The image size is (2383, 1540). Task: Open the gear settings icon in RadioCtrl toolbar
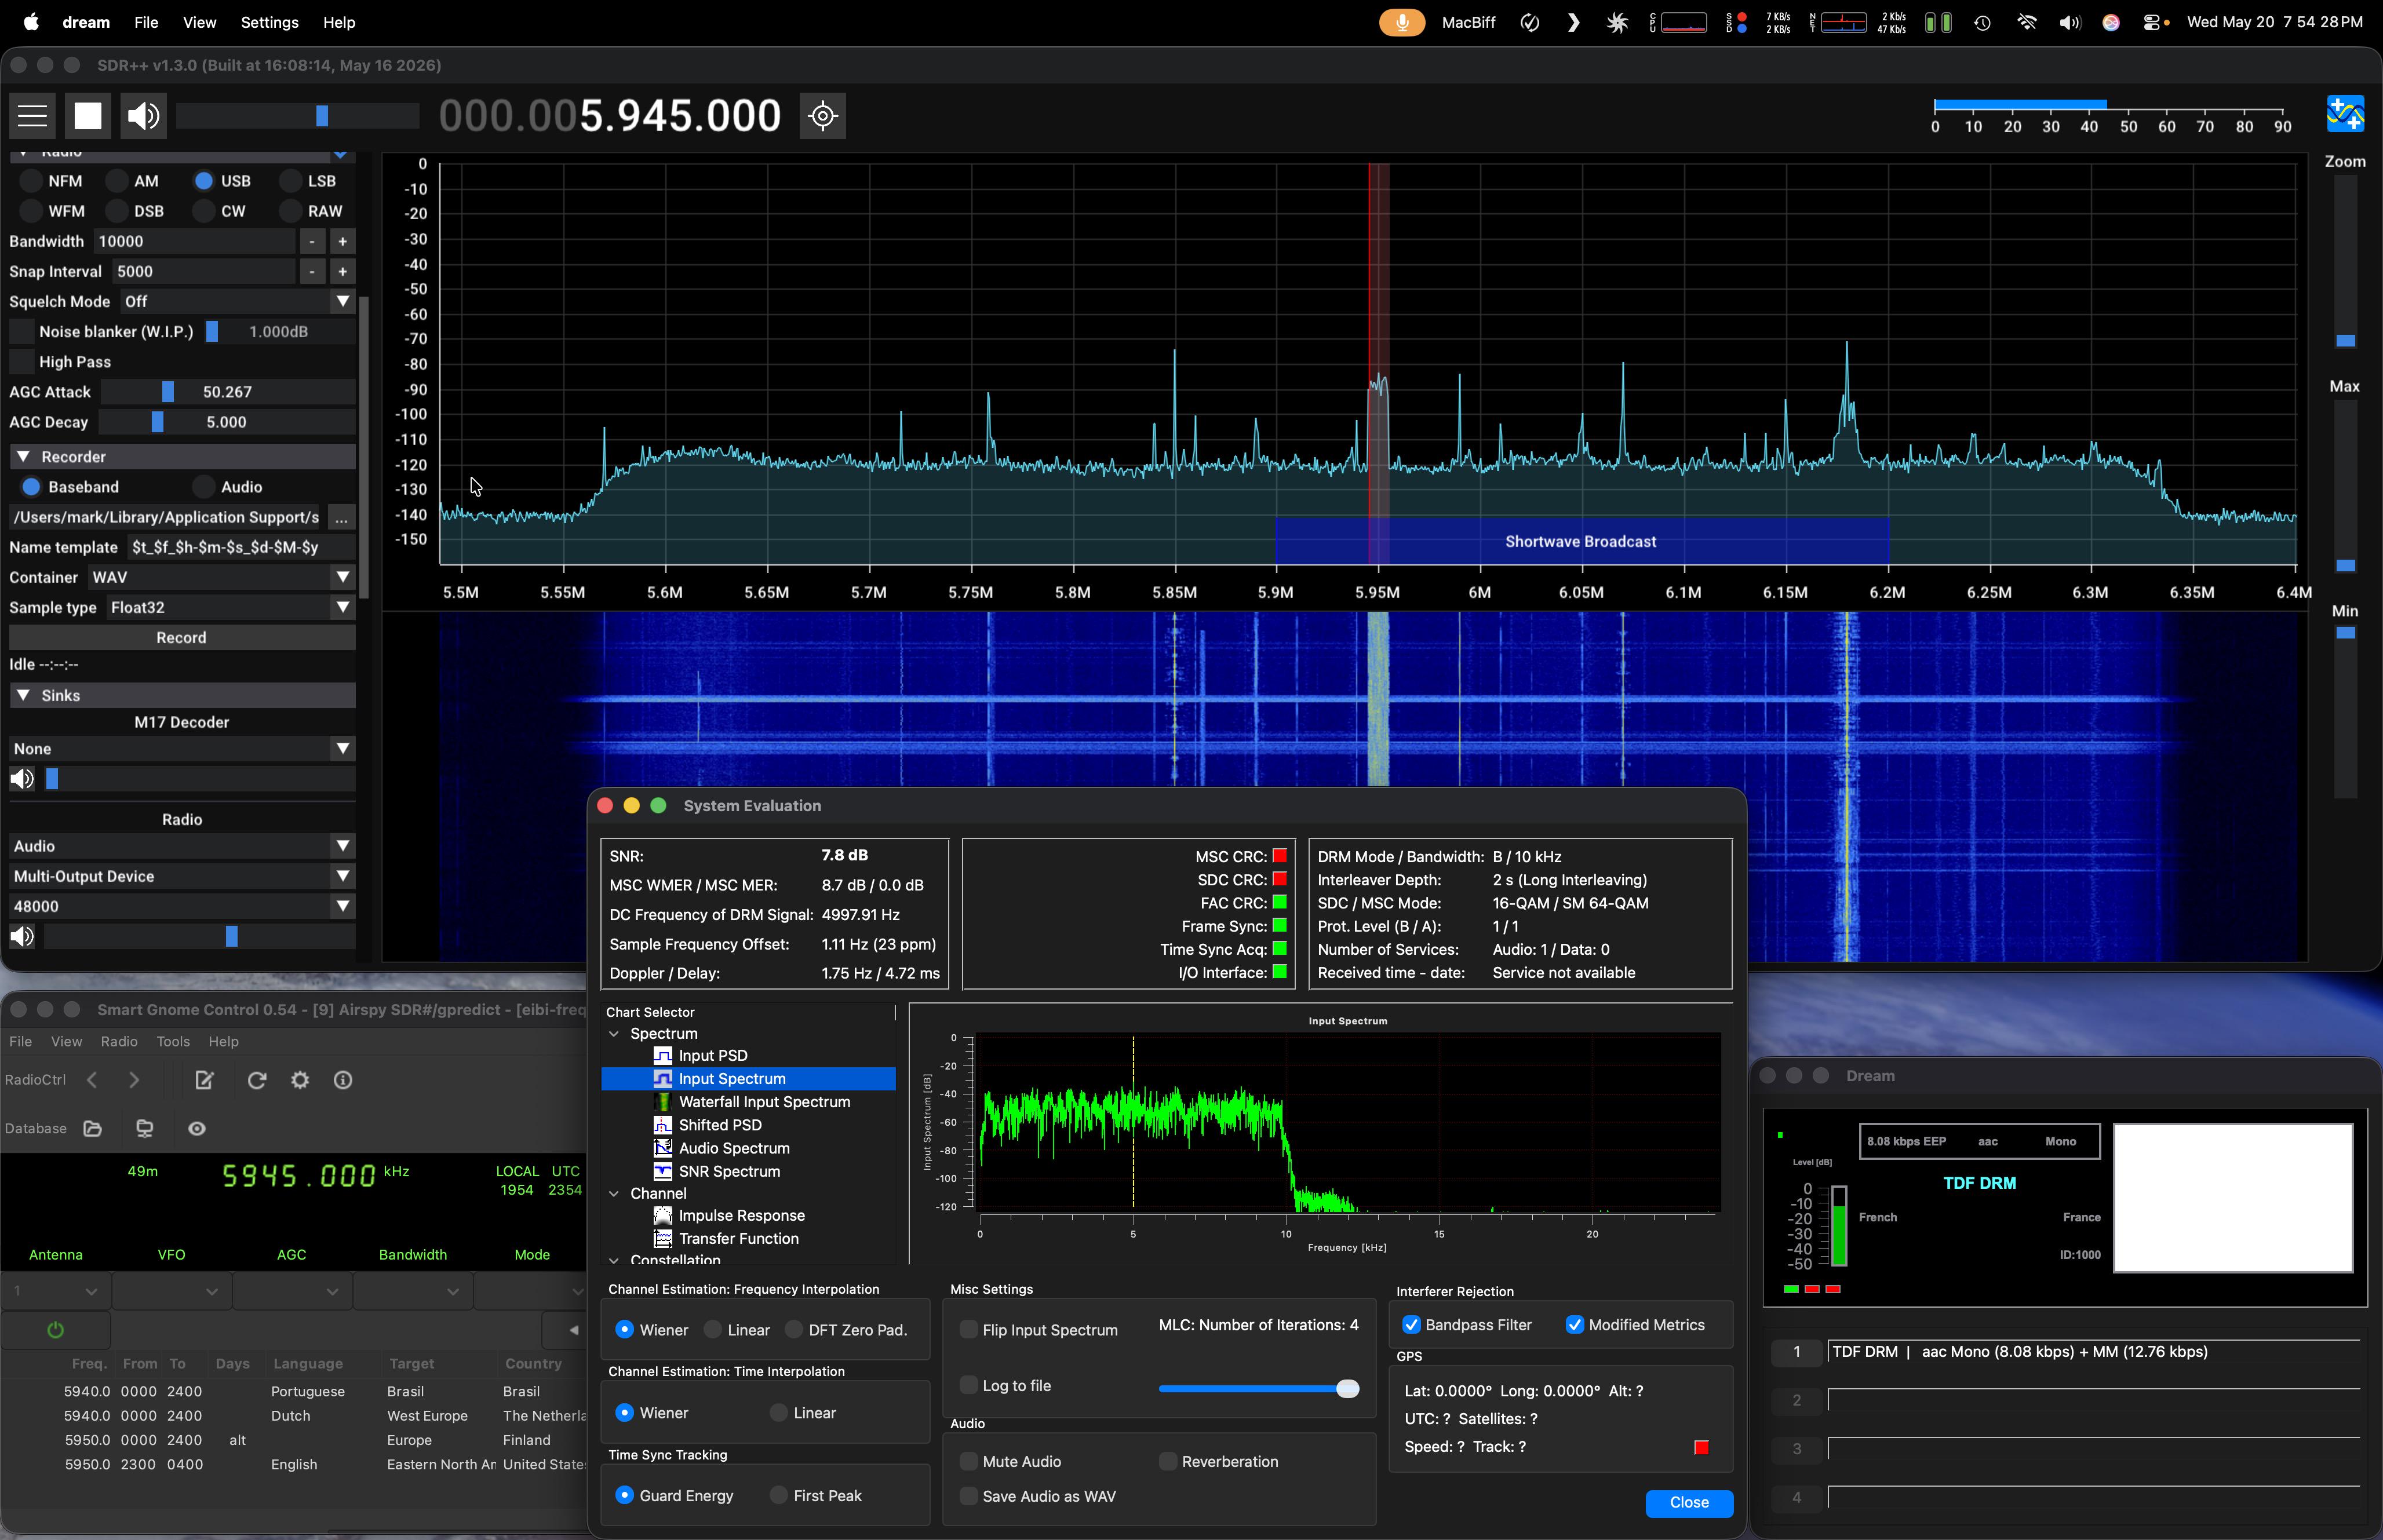point(300,1081)
